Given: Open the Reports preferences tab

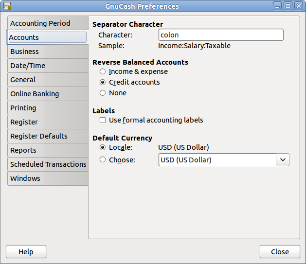Looking at the screenshot, I should pos(47,150).
